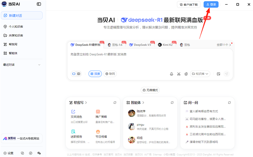Select split-pane comparison mode icon
This screenshot has width=253, height=157.
point(78,74)
